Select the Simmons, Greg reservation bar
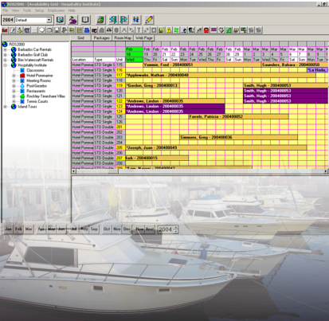329x321 pixels. pos(238,137)
